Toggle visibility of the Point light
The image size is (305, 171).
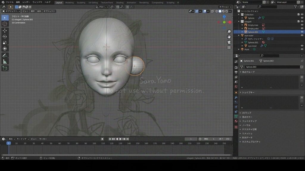[302, 50]
